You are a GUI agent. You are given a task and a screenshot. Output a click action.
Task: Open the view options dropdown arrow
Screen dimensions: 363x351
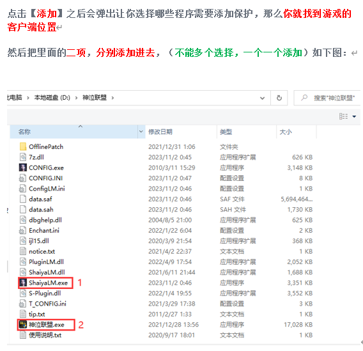coord(354,116)
